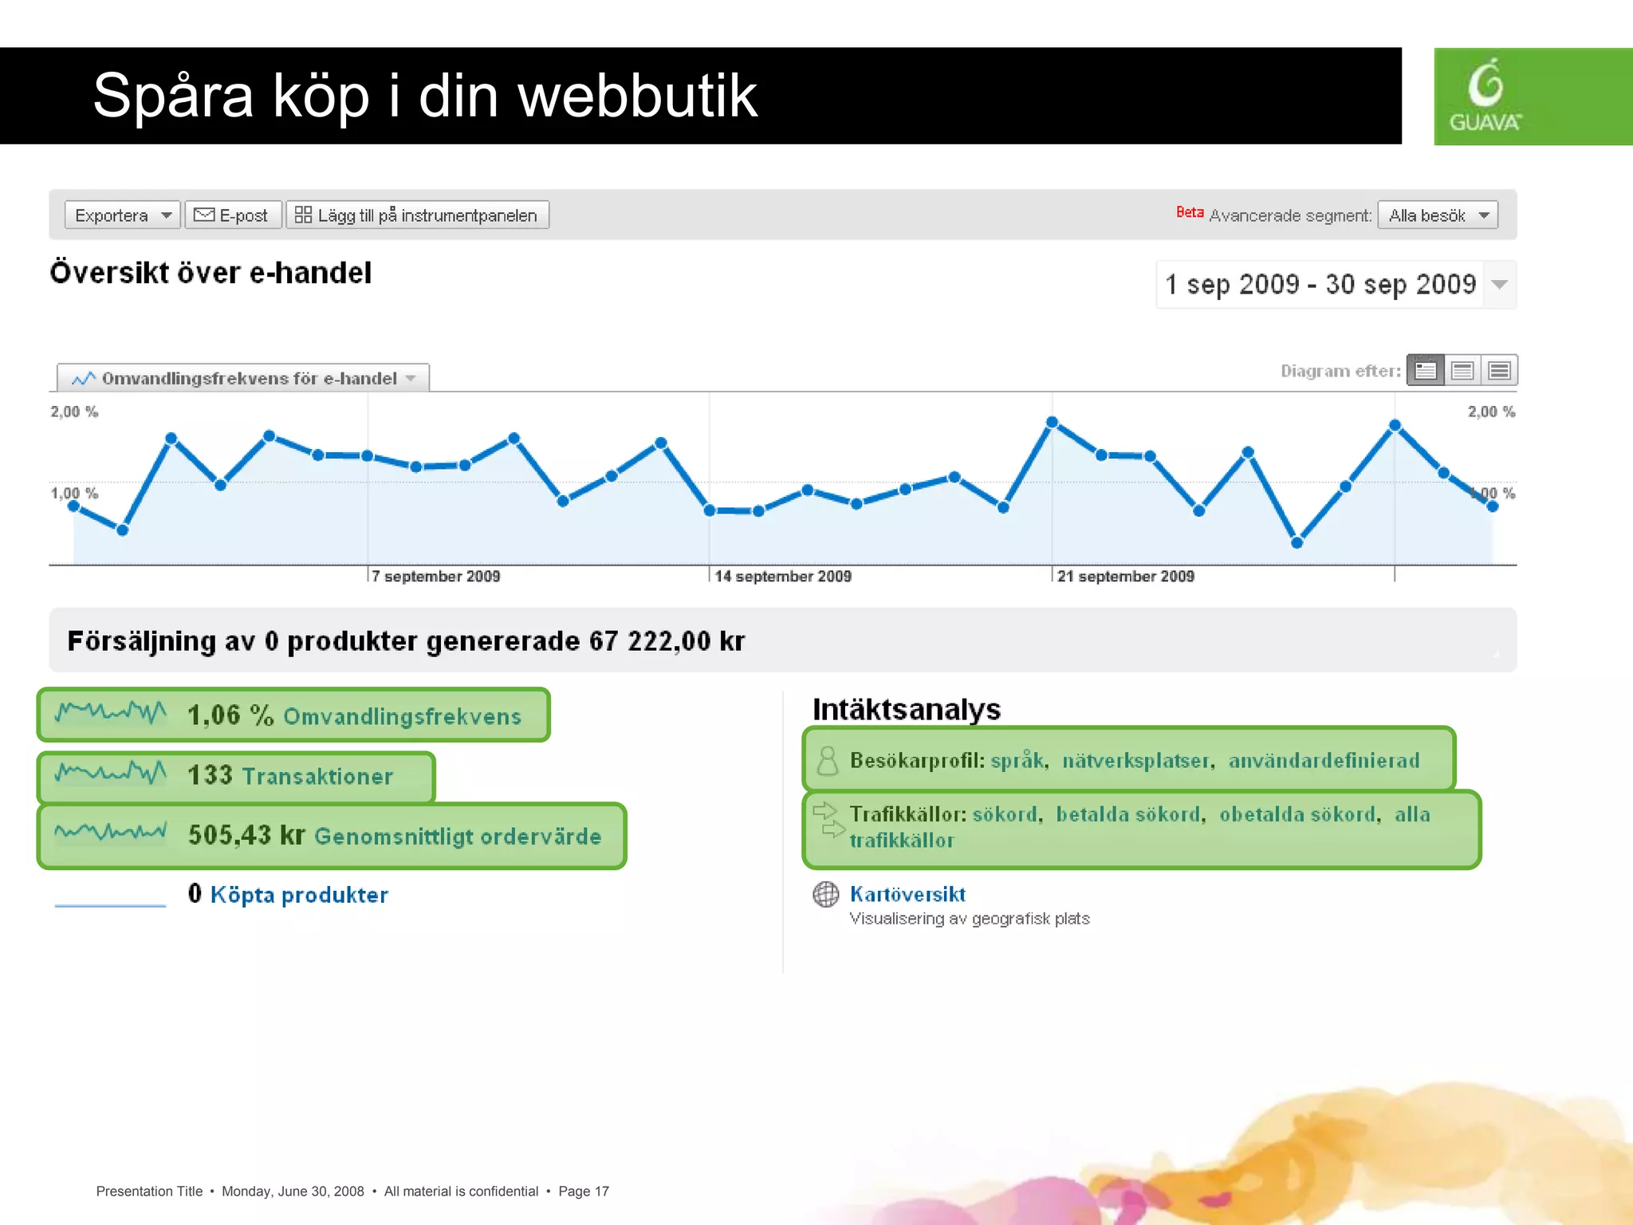The width and height of the screenshot is (1633, 1225).
Task: Open the Köpta produkter link
Action: click(x=299, y=895)
